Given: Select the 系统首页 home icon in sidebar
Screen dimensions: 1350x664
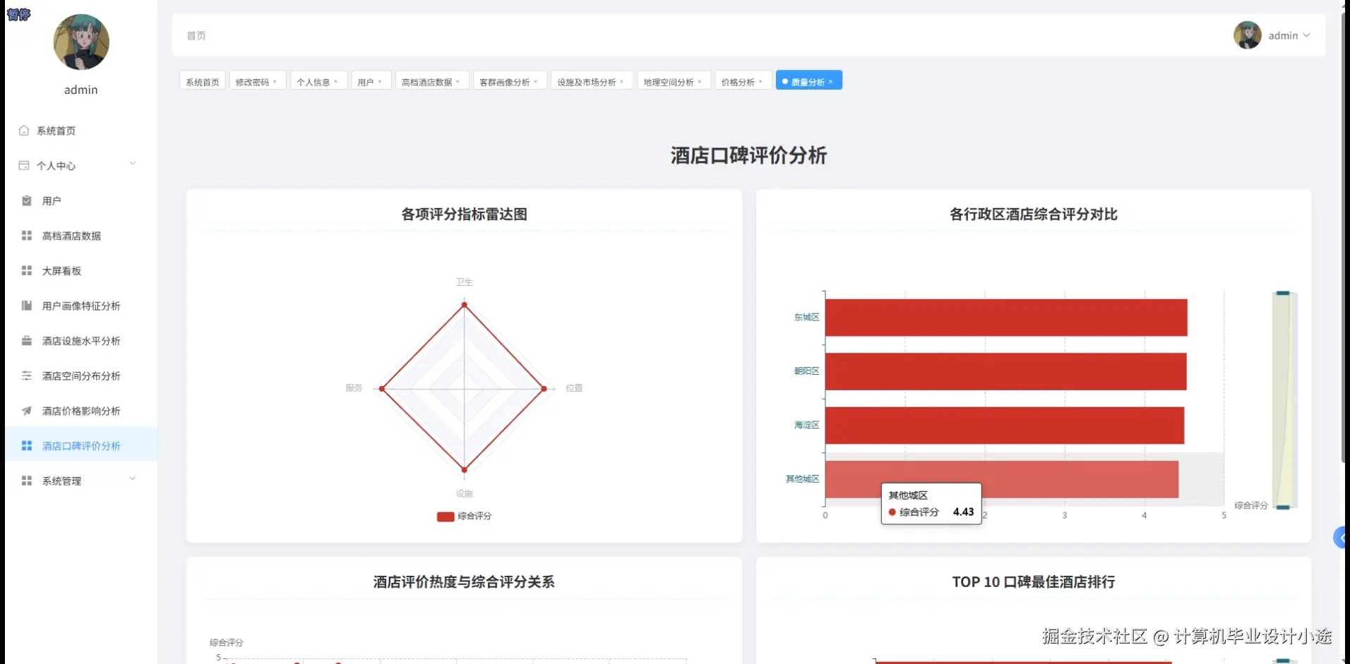Looking at the screenshot, I should click(x=24, y=131).
